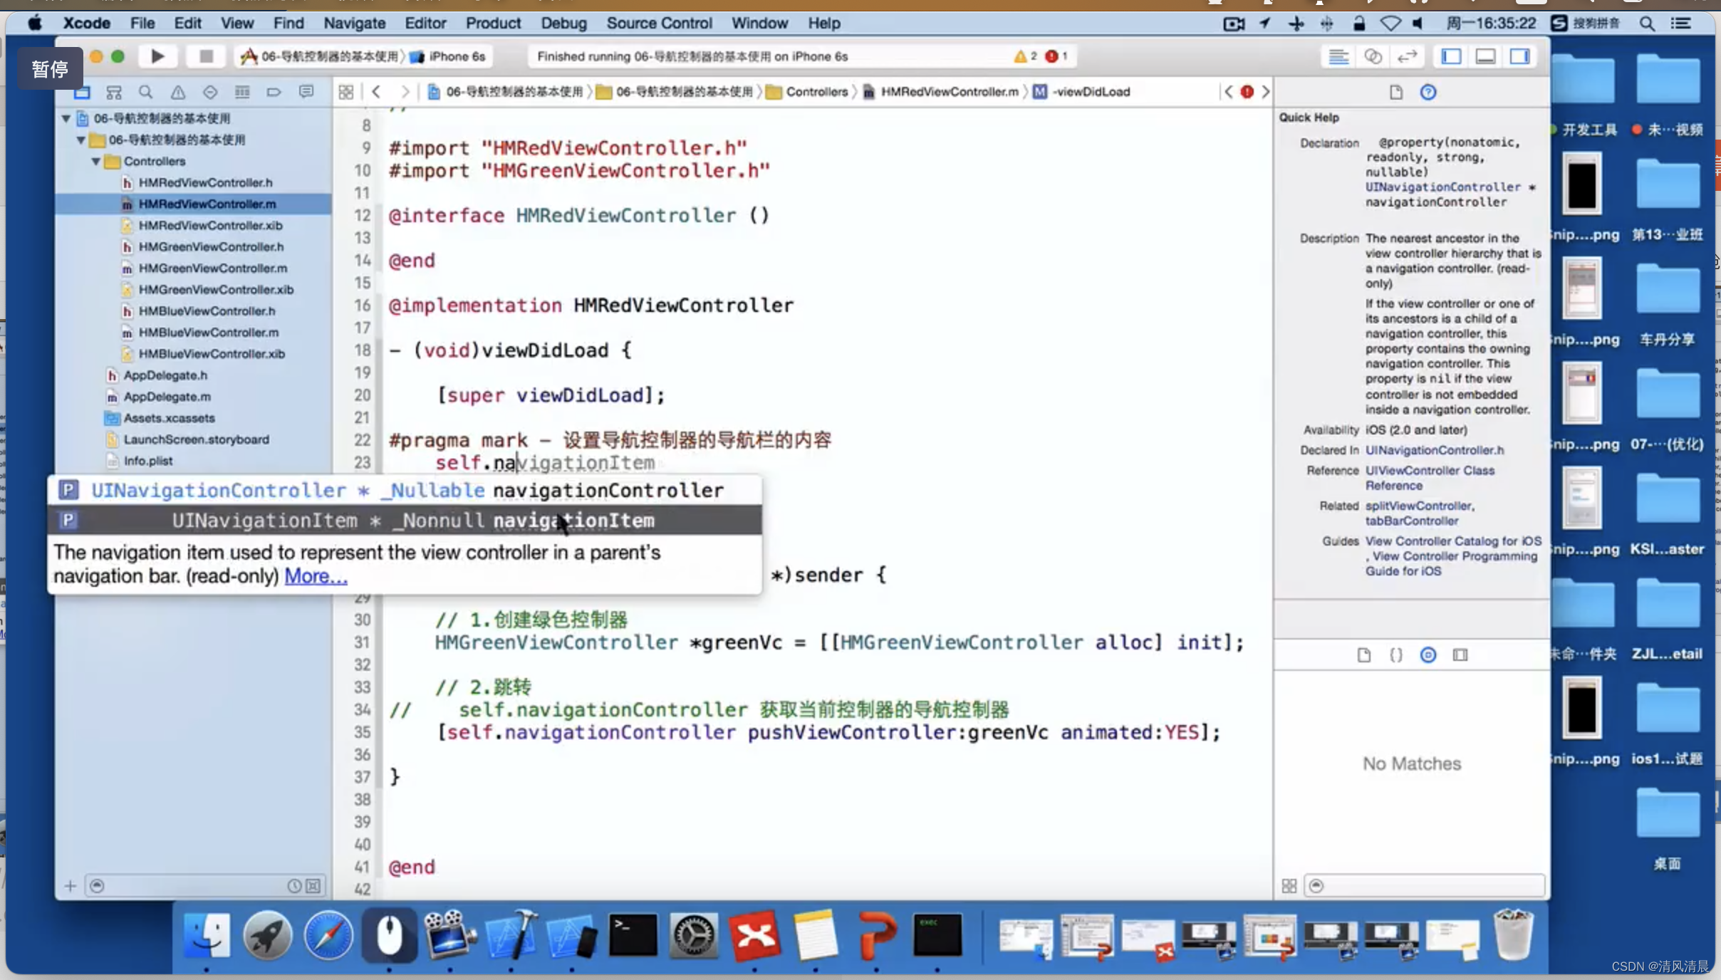Viewport: 1721px width, 980px height.
Task: Toggle the Navigator panel visibility
Action: (x=1451, y=56)
